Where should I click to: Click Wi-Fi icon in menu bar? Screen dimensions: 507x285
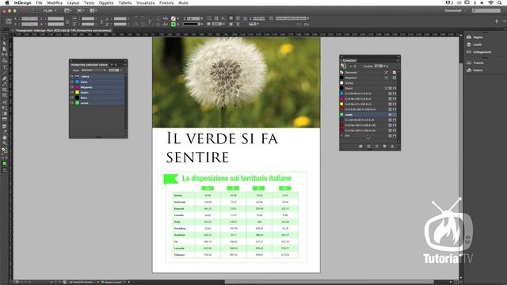(x=491, y=2)
